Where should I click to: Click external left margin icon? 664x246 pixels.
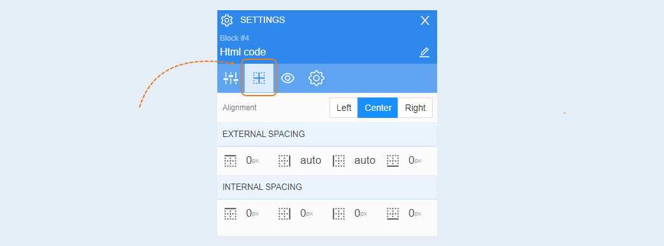(339, 161)
